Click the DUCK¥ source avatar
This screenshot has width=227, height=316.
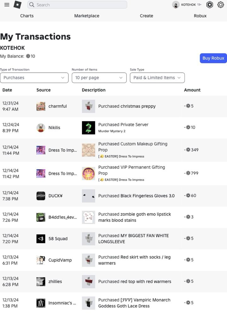pos(41,196)
